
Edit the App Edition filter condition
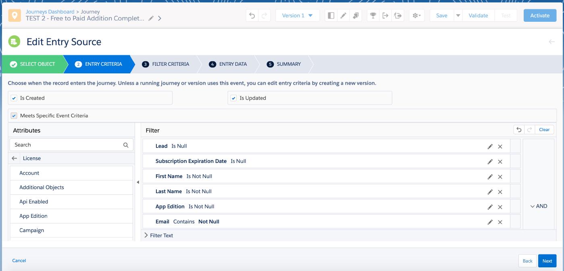click(x=490, y=207)
